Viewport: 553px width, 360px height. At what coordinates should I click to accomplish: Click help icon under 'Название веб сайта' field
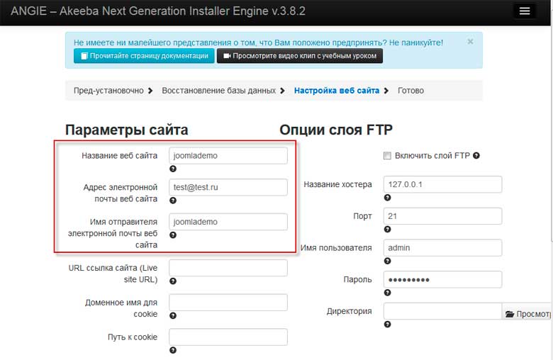point(173,169)
